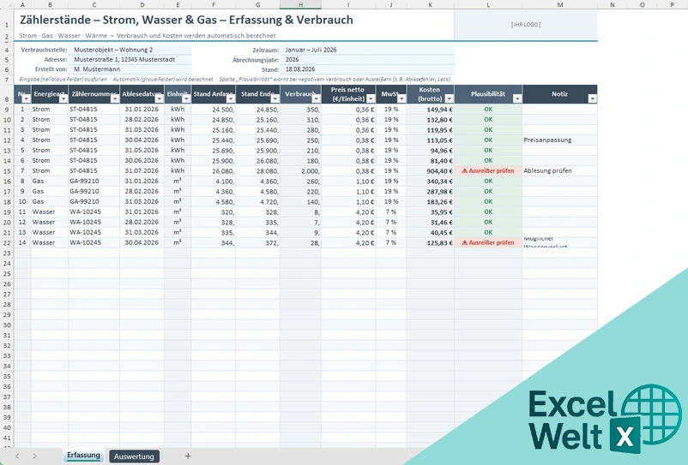Open the Verbrauch column filter dropdown

316,99
